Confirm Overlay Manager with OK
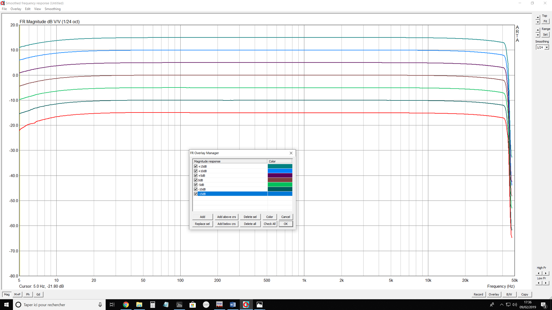The width and height of the screenshot is (552, 310). coord(286,224)
